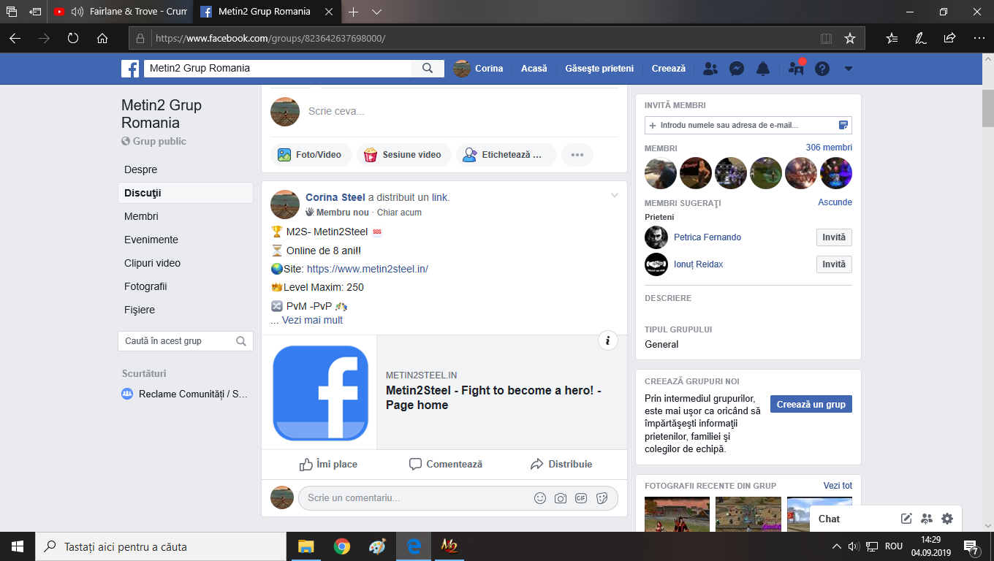Click Share icon in Edge toolbar
This screenshot has width=994, height=561.
(949, 38)
